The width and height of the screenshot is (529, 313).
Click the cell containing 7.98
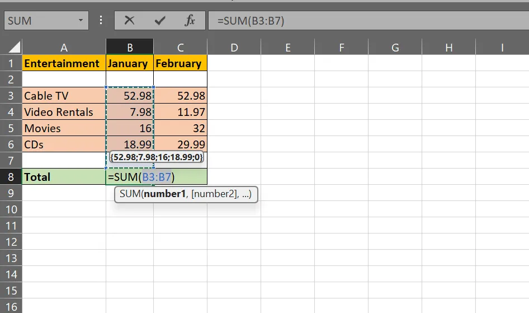coord(130,112)
